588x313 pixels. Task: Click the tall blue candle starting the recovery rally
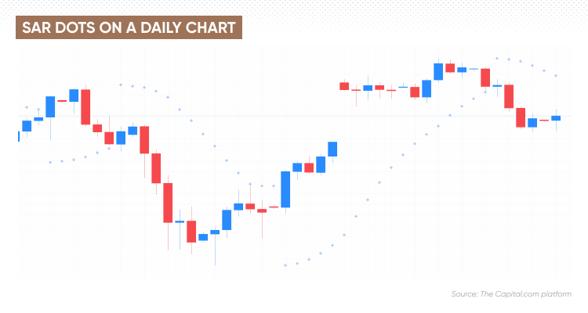click(285, 189)
